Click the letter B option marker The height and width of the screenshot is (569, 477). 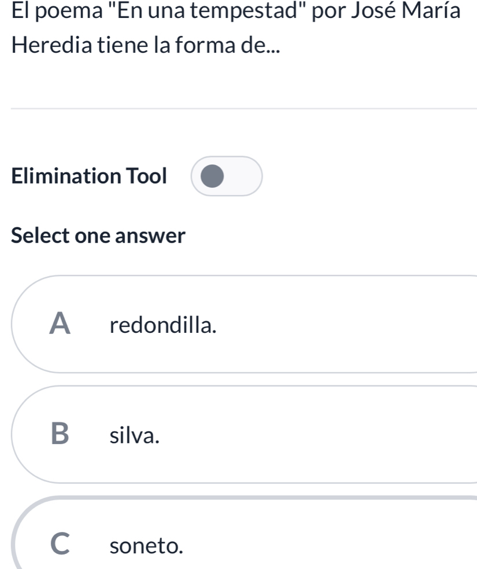(x=60, y=434)
